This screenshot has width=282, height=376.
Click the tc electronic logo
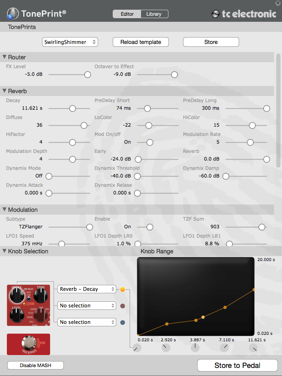tap(244, 14)
